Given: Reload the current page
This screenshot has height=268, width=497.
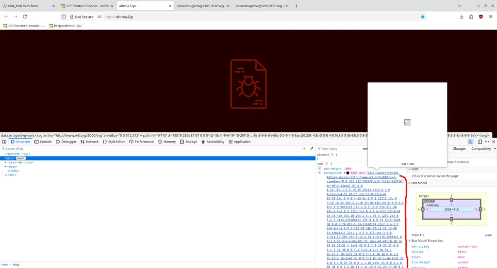Looking at the screenshot, I should (x=25, y=16).
